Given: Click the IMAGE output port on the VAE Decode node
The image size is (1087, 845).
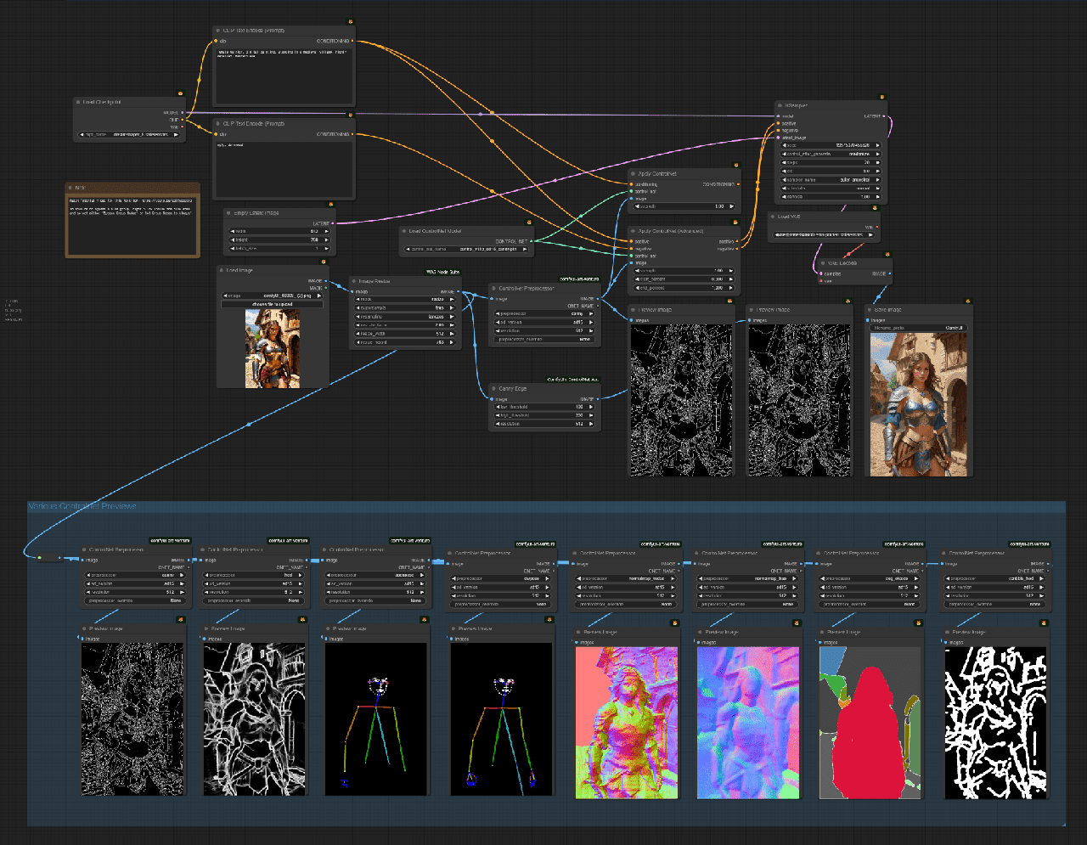Looking at the screenshot, I should 888,273.
